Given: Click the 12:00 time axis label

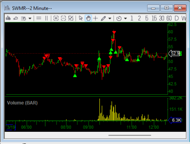Looking at the screenshot, I should 154,127.
